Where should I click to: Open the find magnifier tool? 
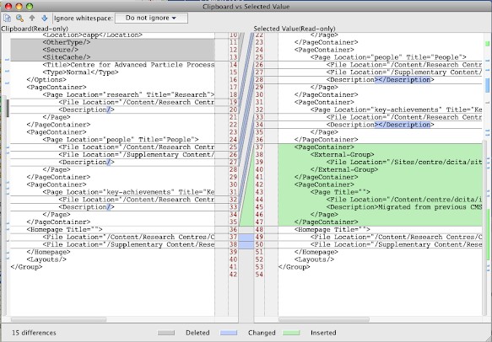[19, 19]
